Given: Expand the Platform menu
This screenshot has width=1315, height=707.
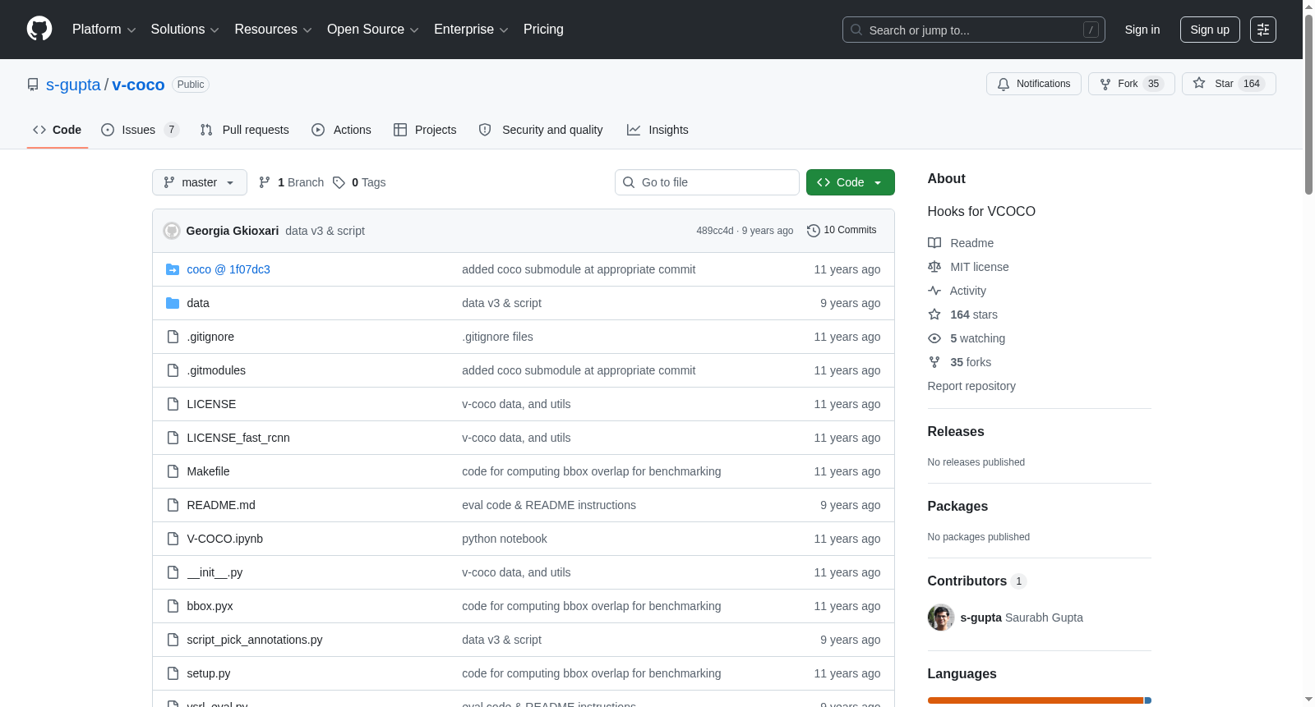Looking at the screenshot, I should [x=104, y=30].
